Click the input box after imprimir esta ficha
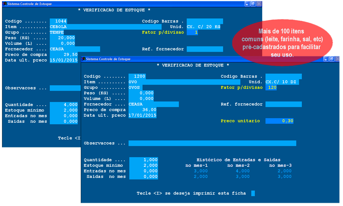This screenshot has width=343, height=206. (x=253, y=193)
